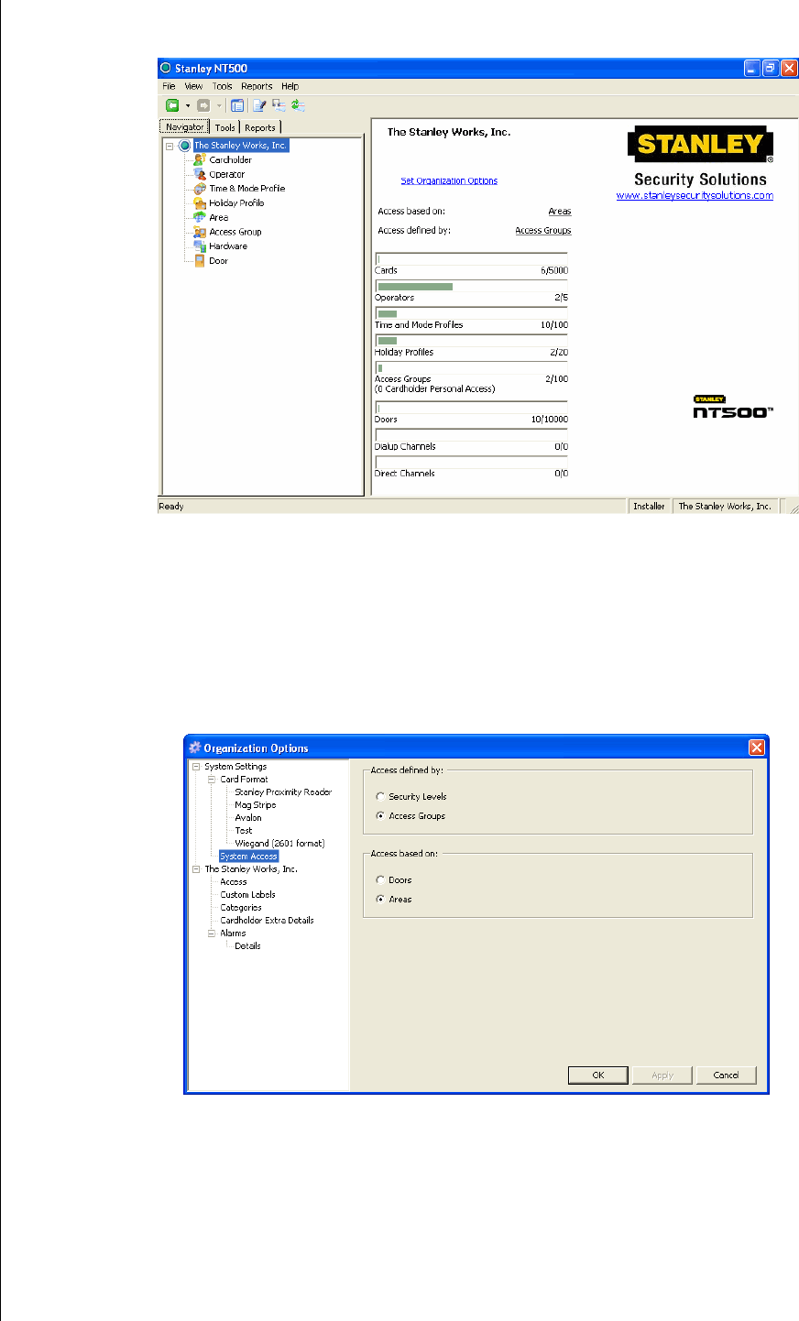Collapse System Settings in Organization Options tree
The width and height of the screenshot is (799, 1321).
pyautogui.click(x=196, y=767)
